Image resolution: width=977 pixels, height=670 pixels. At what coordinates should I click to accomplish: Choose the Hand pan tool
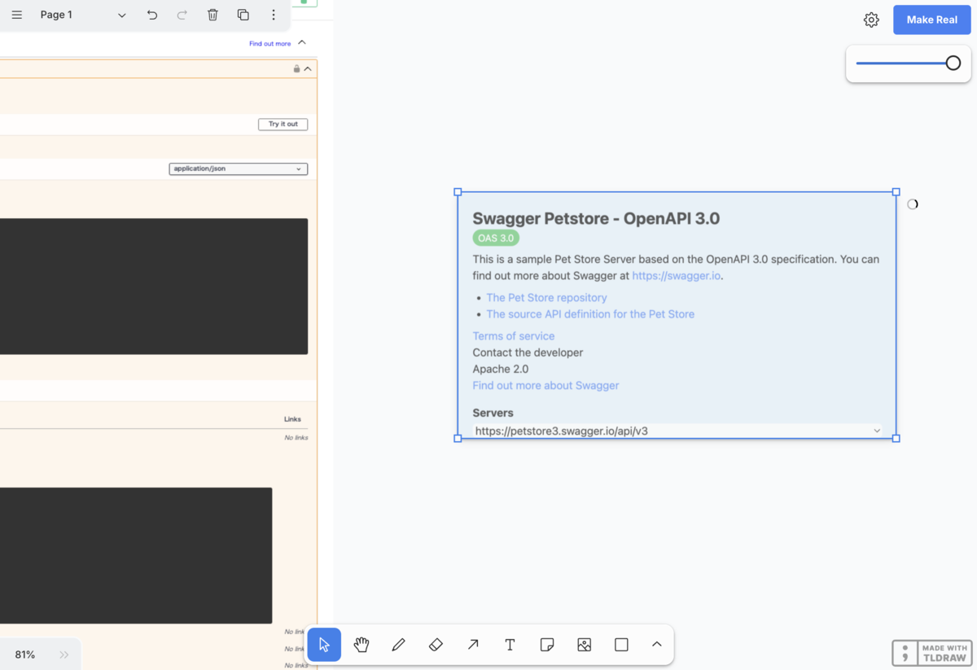point(361,645)
